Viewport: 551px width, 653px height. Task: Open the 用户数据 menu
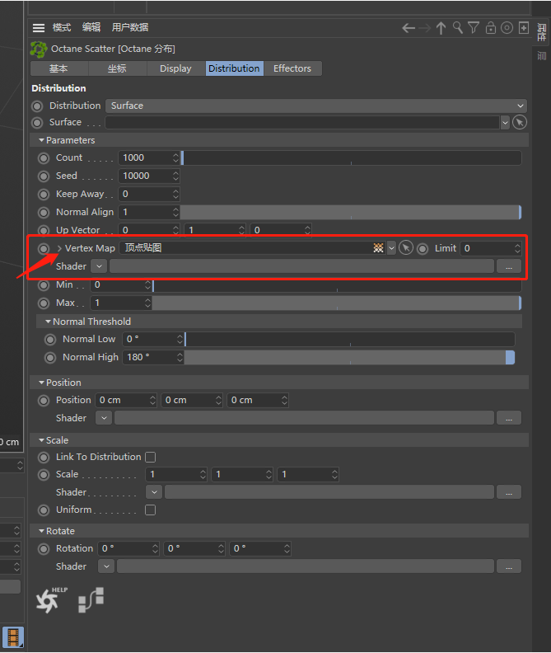tap(130, 27)
